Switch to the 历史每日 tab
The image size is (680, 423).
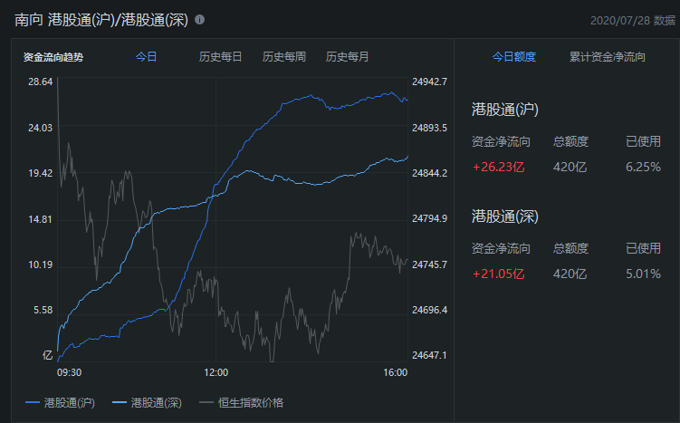point(220,57)
